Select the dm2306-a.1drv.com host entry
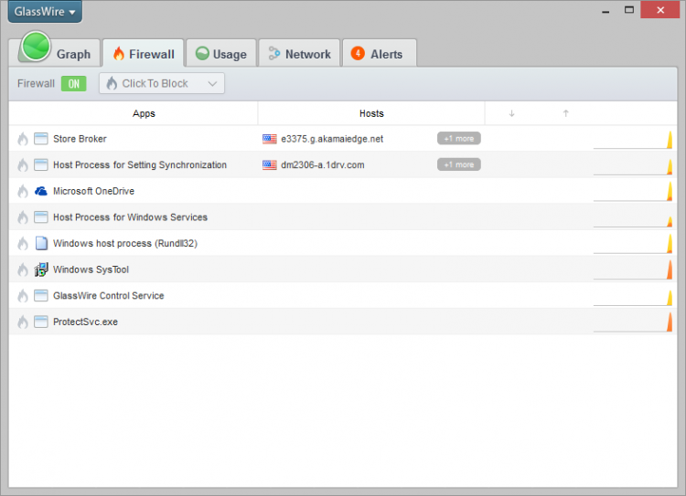The width and height of the screenshot is (686, 496). point(323,165)
